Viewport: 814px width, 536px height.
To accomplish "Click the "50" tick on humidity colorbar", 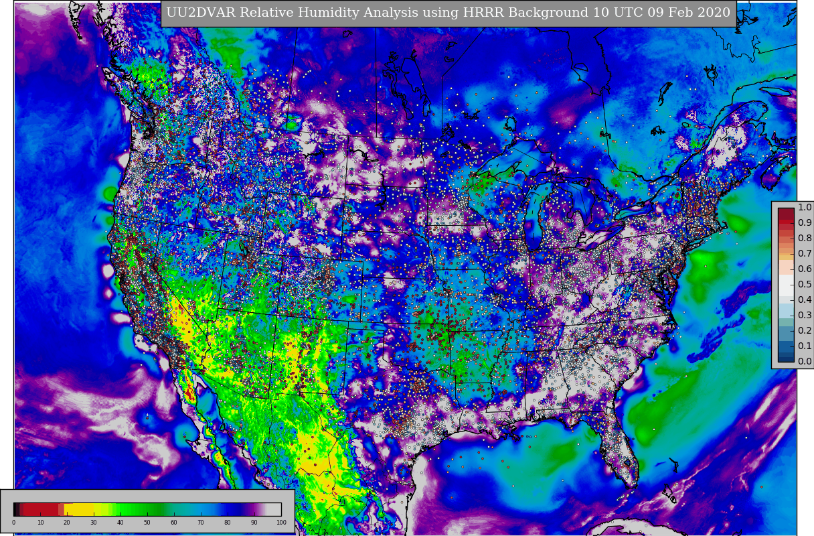I will point(147,523).
